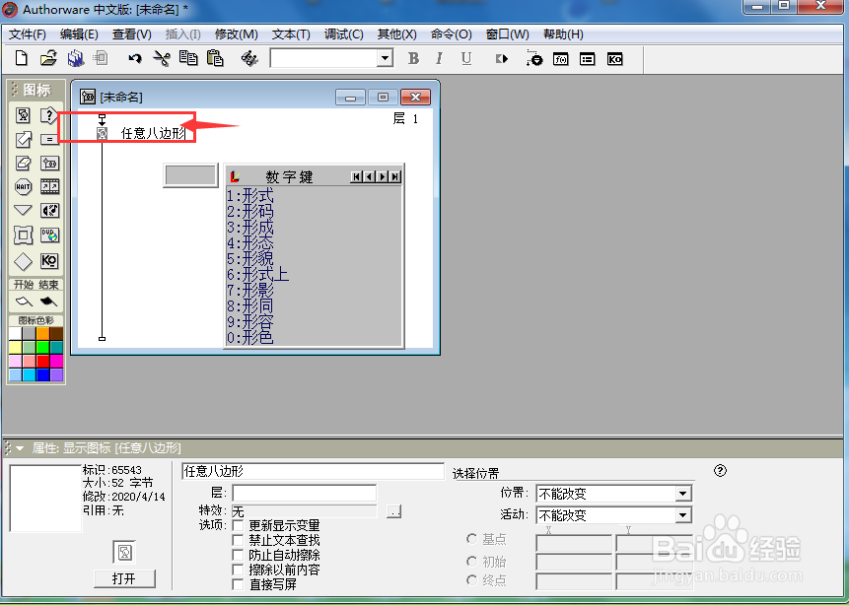Select the Display icon in the icon palette
The height and width of the screenshot is (605, 849).
click(x=23, y=115)
